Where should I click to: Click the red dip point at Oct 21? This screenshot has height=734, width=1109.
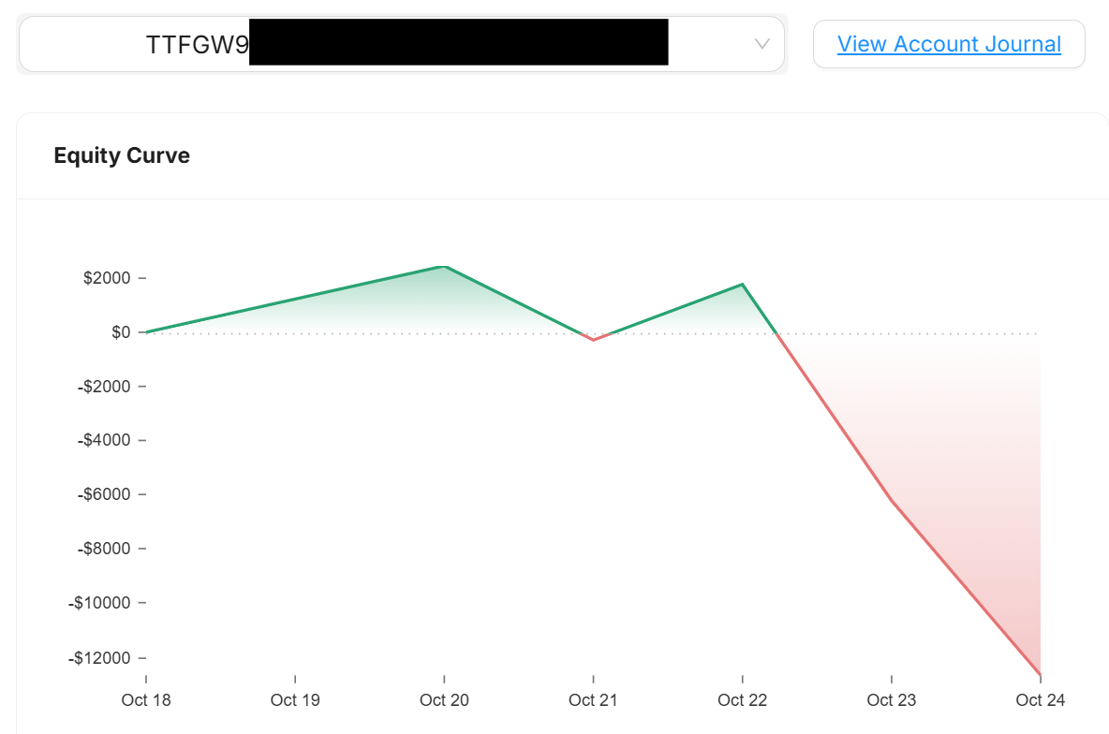[594, 340]
